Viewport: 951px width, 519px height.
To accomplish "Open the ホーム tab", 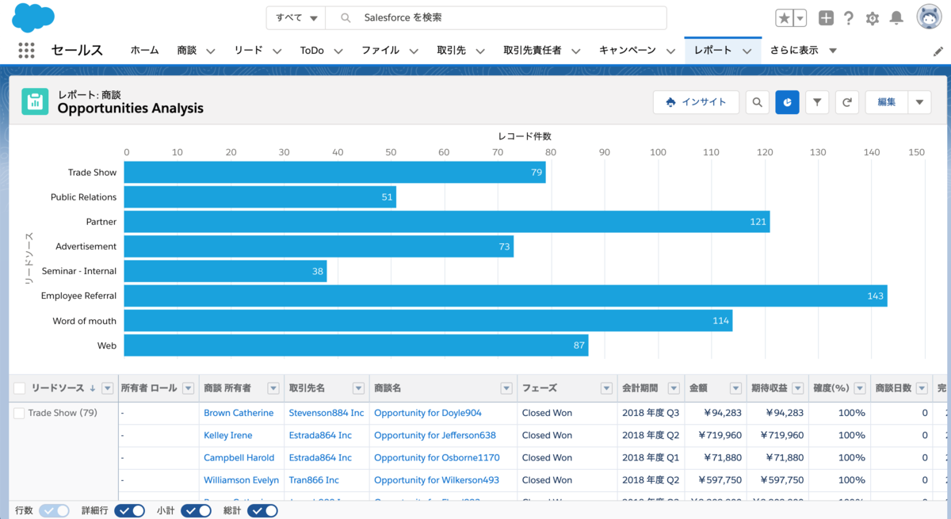I will [x=144, y=50].
